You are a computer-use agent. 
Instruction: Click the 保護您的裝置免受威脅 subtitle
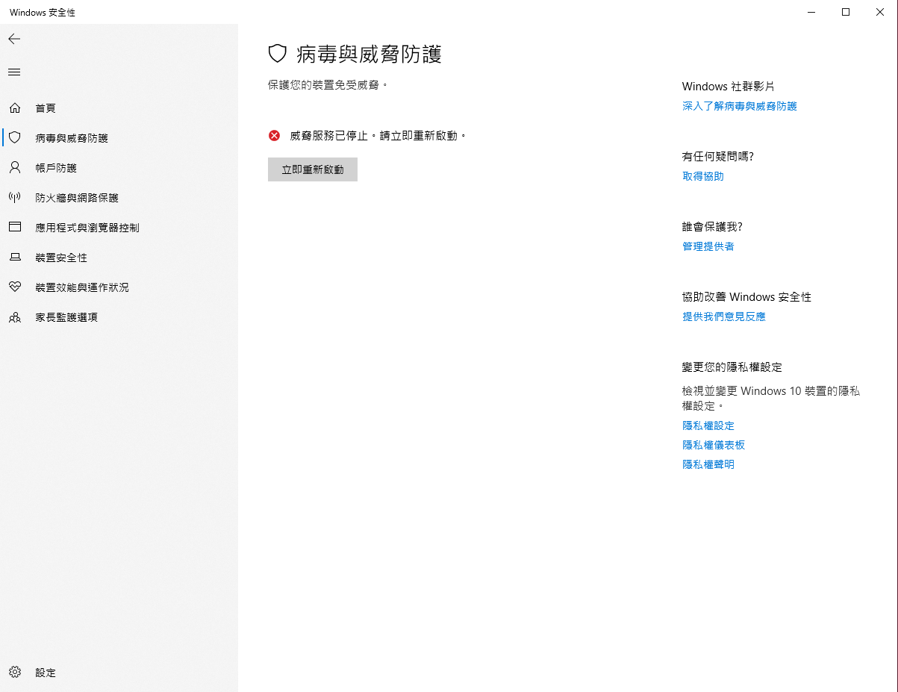pyautogui.click(x=328, y=85)
